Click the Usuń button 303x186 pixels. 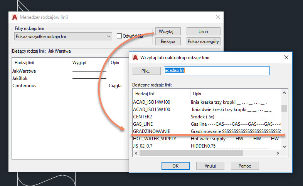coord(203,32)
